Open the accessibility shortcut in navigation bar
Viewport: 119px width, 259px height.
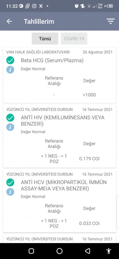coord(109,251)
